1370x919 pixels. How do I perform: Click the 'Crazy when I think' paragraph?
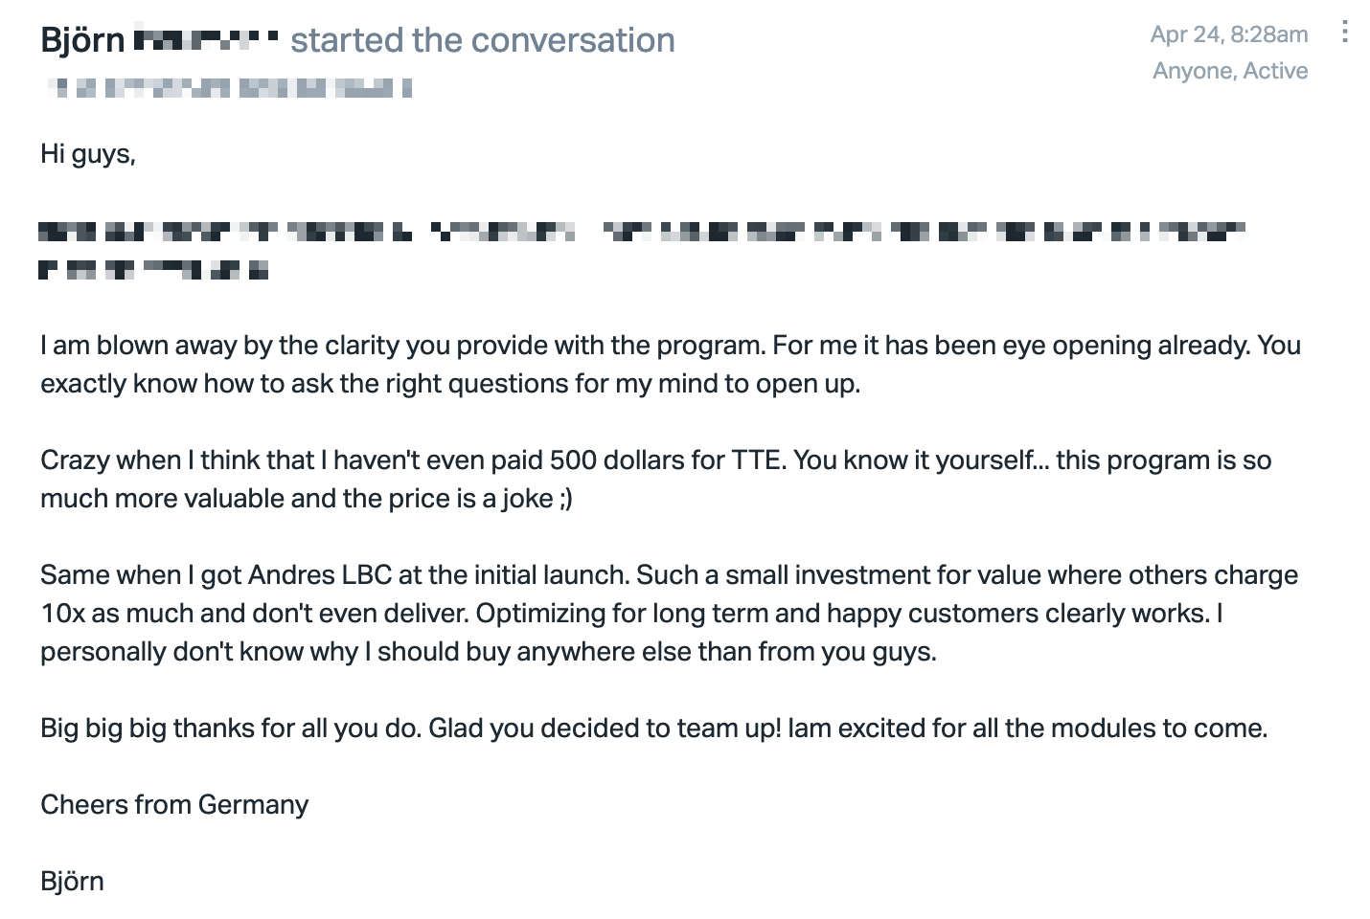pos(656,480)
